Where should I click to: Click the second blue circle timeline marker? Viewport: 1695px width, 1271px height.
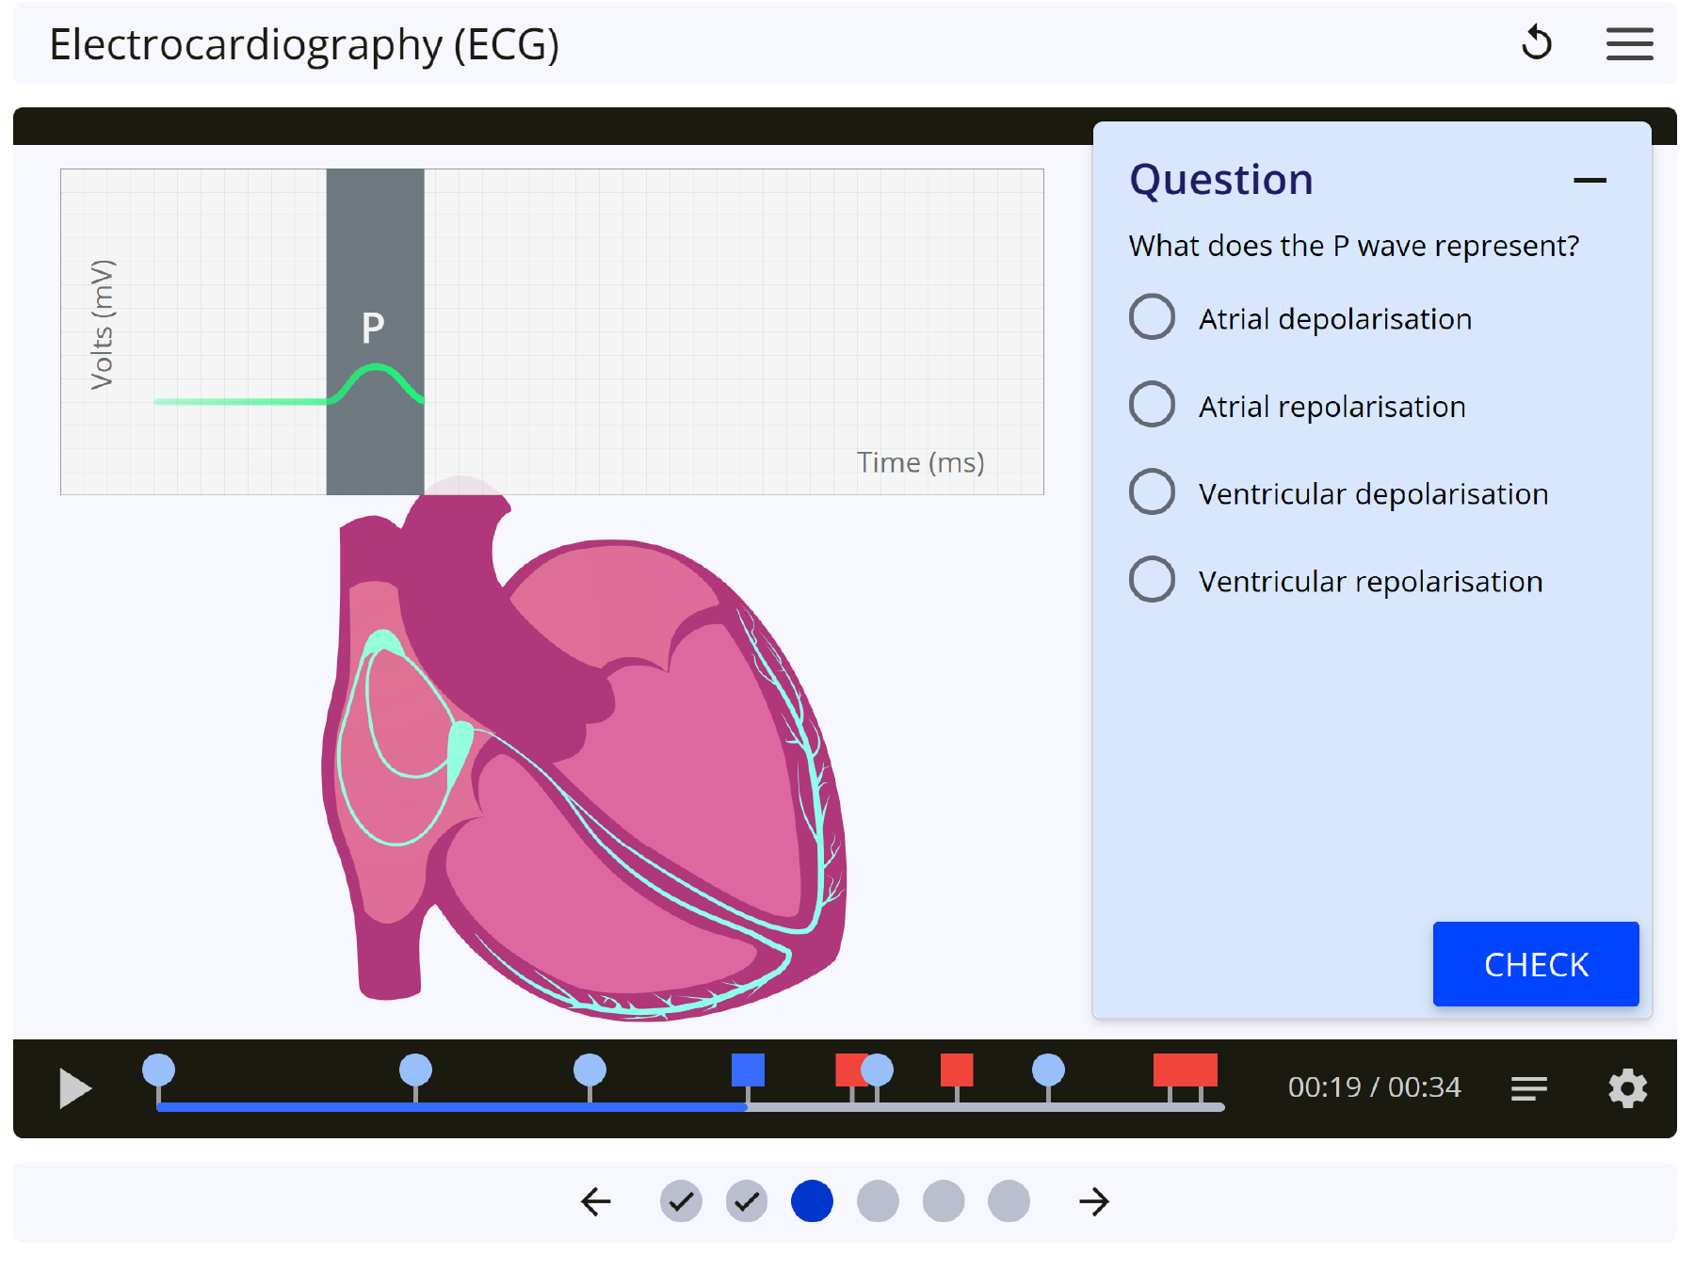click(415, 1070)
